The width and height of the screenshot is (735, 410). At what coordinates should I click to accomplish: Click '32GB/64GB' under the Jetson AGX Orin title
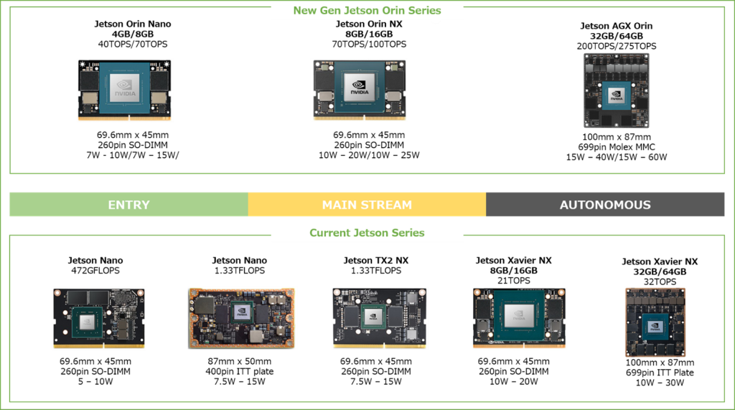click(x=617, y=36)
